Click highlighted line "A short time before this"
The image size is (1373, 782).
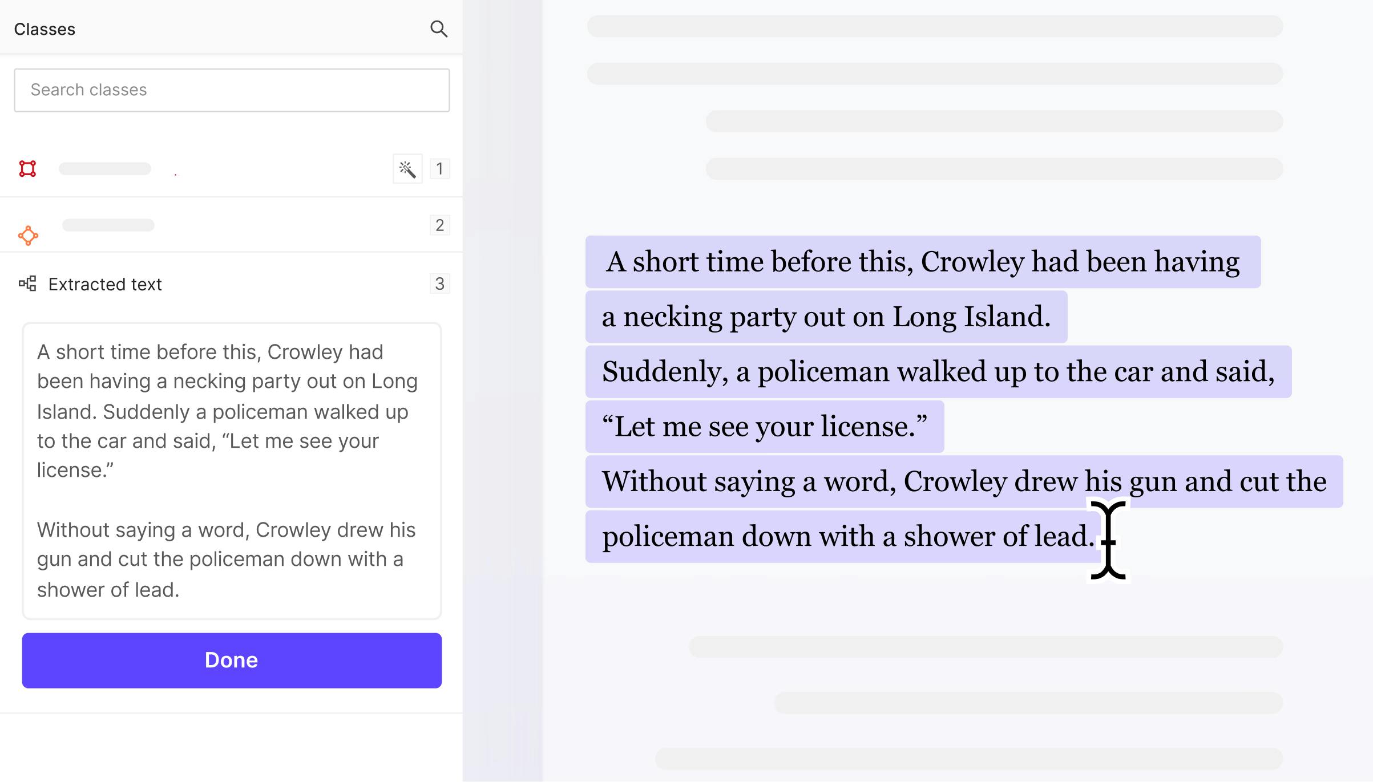923,262
